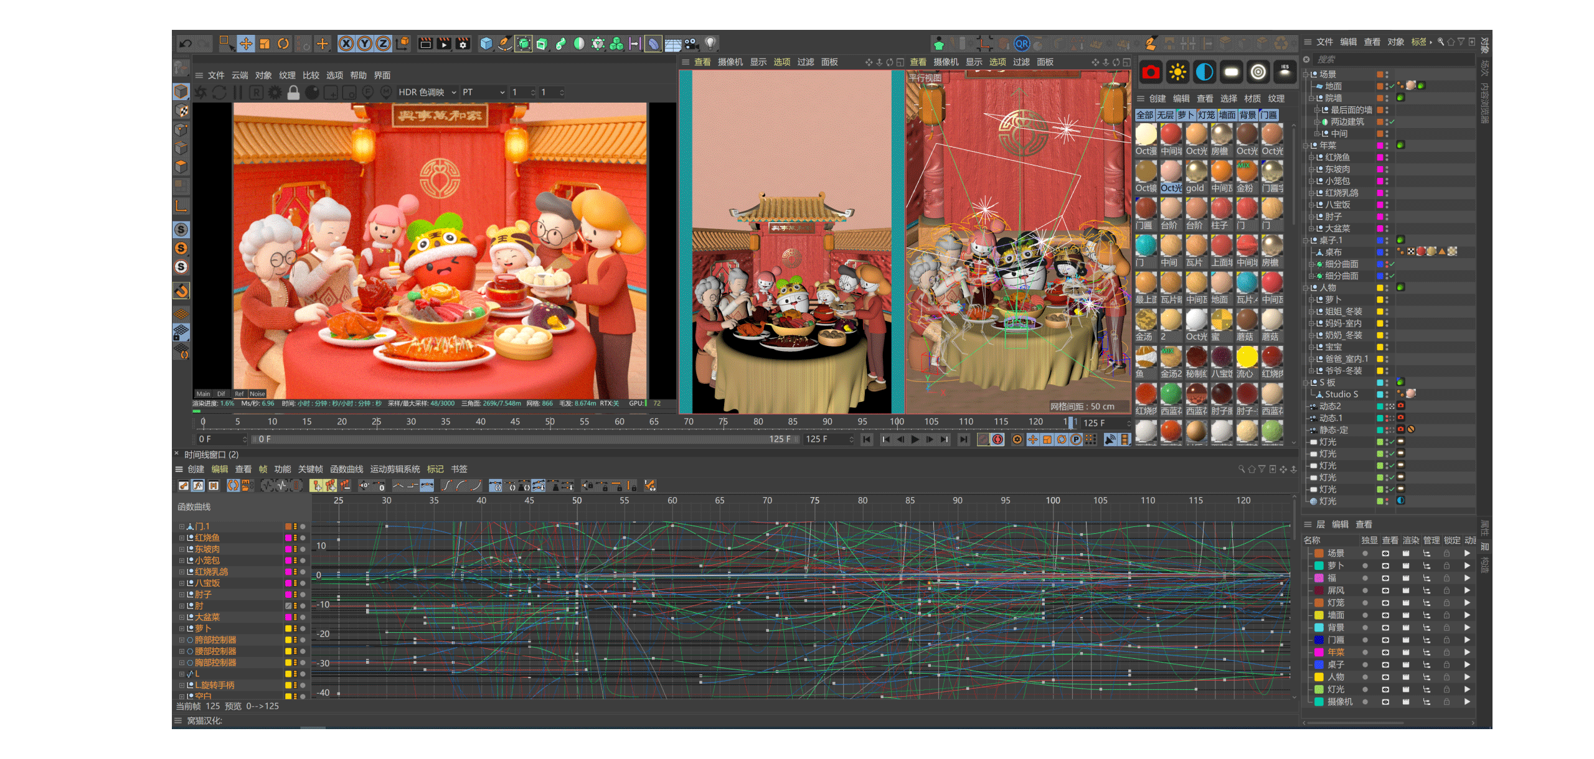Restart the Octane render with the circular arrow
Viewport: 1594px width, 759px height.
[x=219, y=93]
